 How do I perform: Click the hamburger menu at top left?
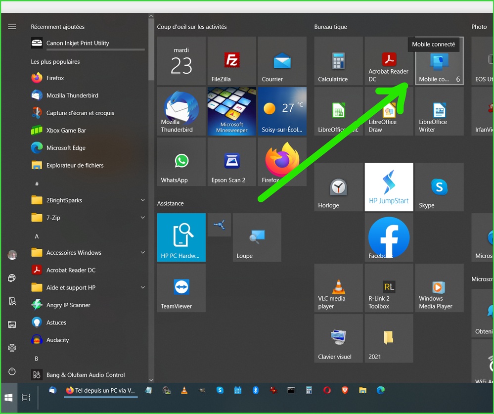tap(12, 27)
